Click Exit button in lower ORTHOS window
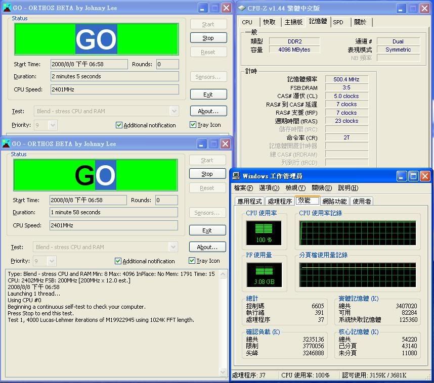 [207, 230]
